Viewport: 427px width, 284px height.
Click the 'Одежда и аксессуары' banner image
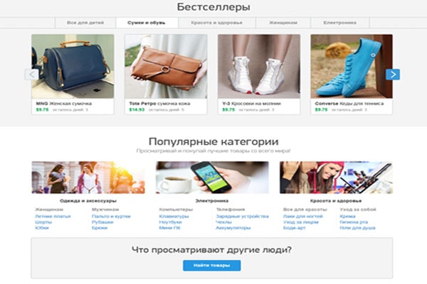tap(88, 177)
